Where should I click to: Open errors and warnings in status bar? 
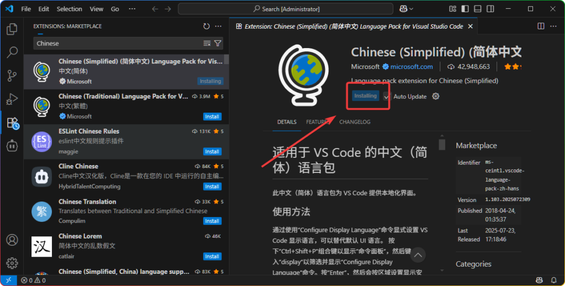pos(33,280)
